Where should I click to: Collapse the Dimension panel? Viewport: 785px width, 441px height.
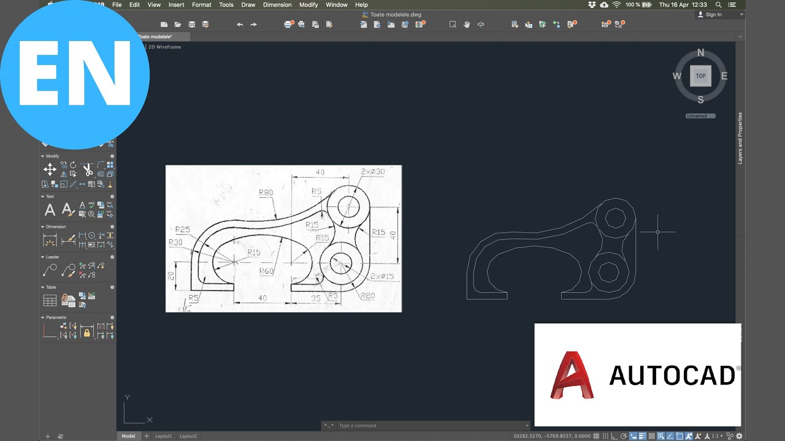pos(42,227)
